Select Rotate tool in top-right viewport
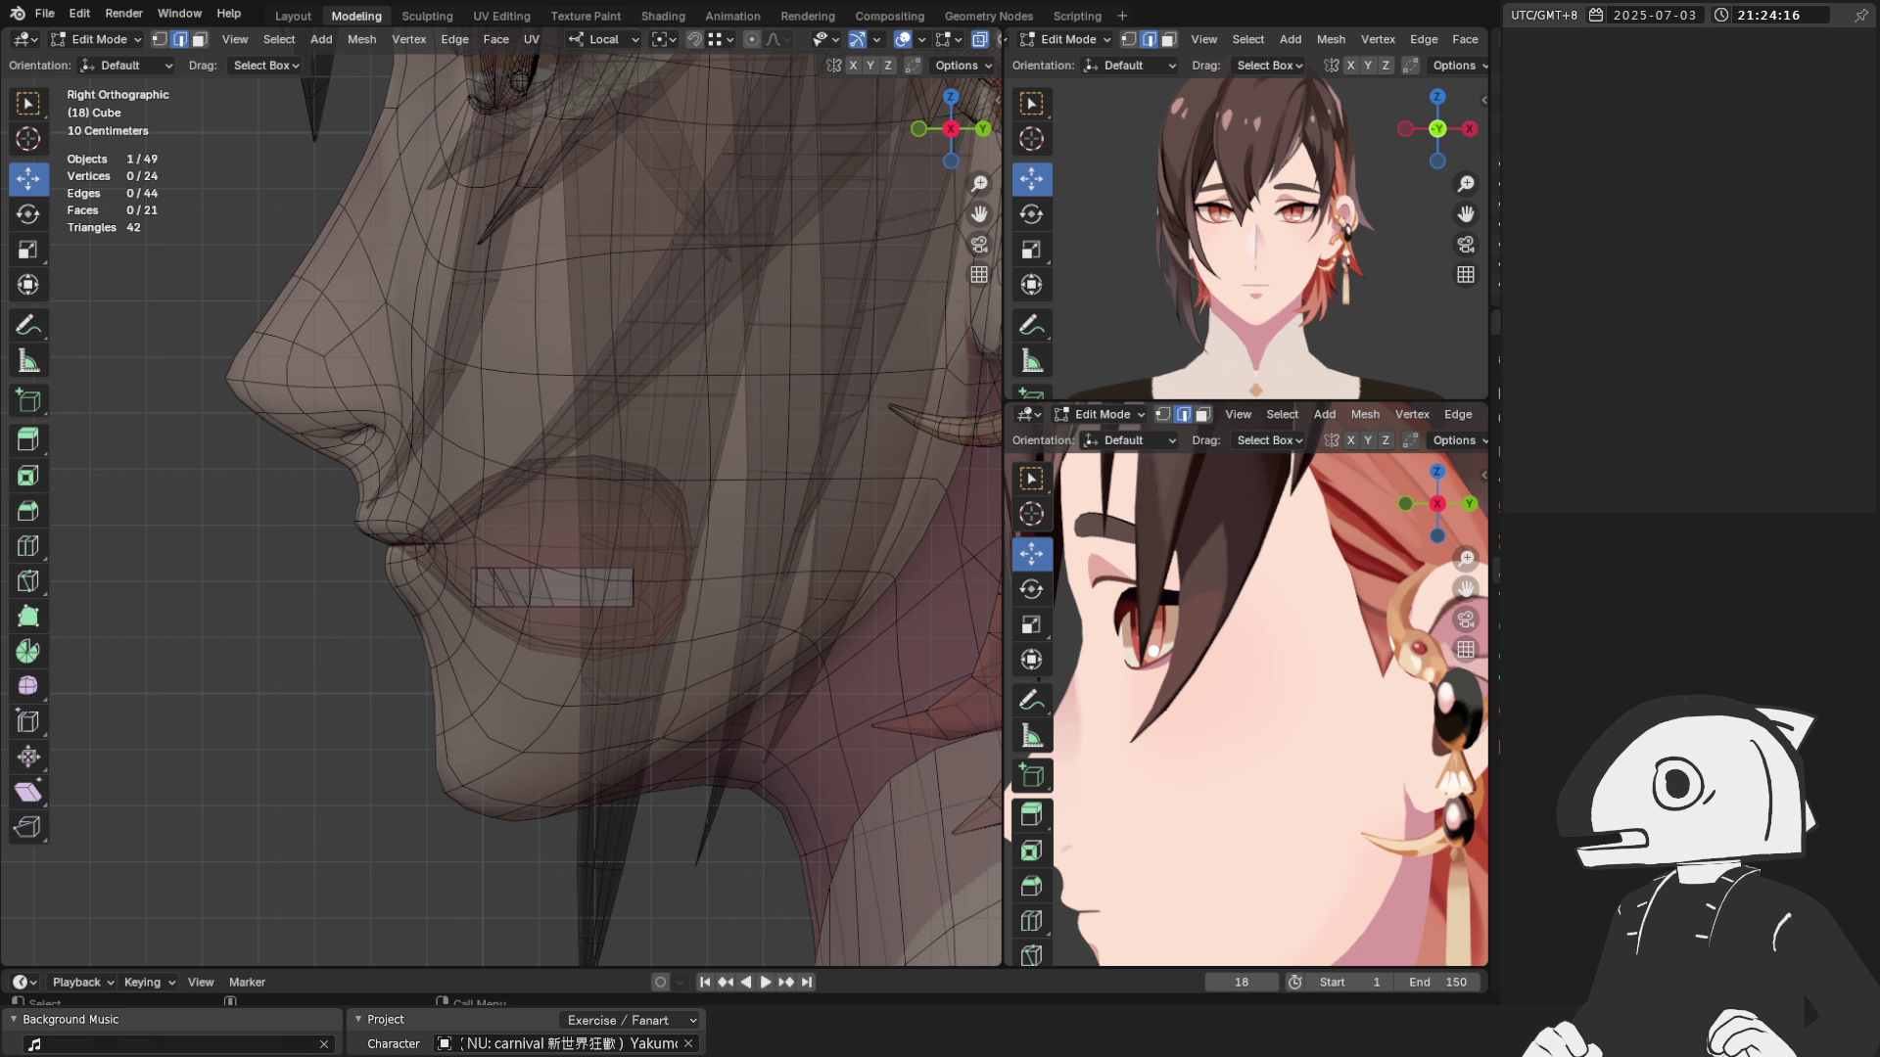Viewport: 1880px width, 1057px height. [x=1032, y=214]
